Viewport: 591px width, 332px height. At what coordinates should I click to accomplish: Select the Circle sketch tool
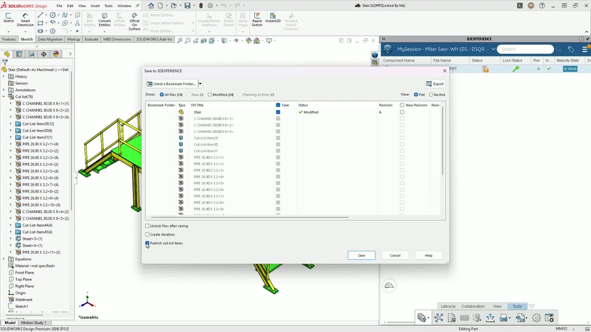52,15
